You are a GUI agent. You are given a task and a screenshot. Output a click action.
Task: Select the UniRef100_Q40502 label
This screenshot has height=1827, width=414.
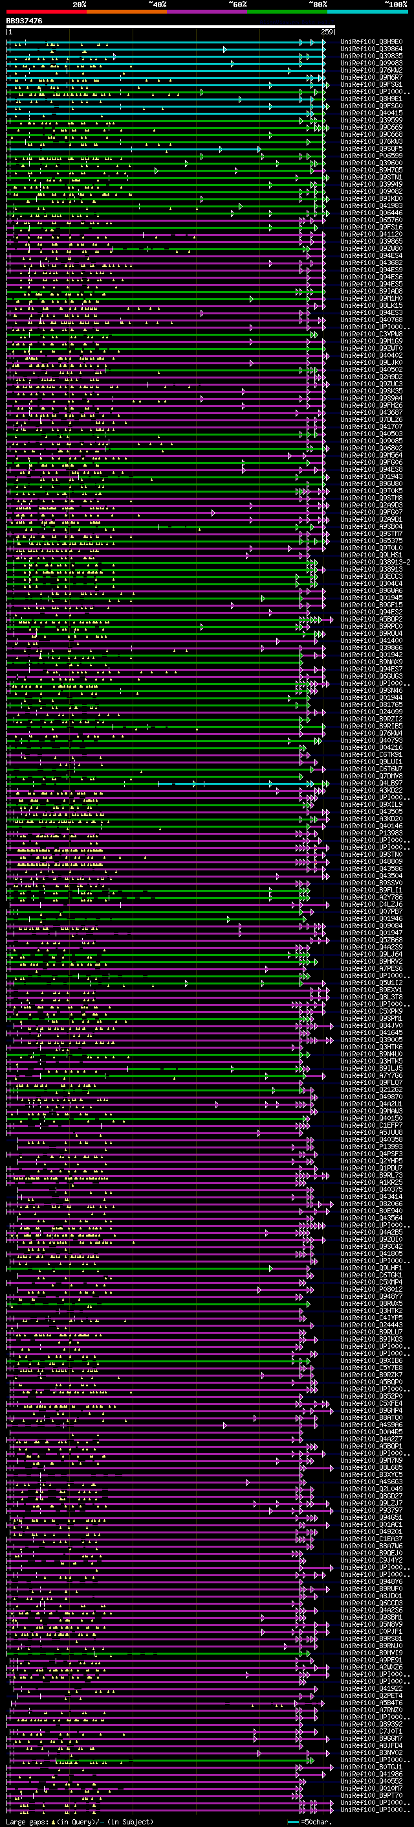[x=371, y=369]
